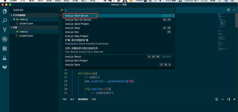Select Extensions: Show Installed Extensions command
238x112 pixels.
click(x=119, y=42)
